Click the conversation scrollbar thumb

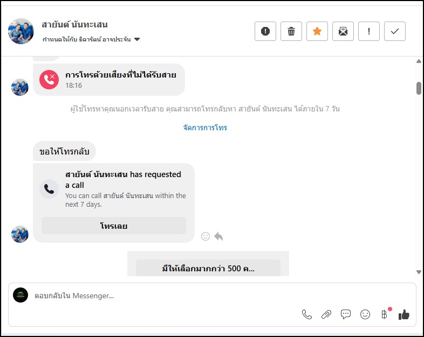click(x=419, y=88)
